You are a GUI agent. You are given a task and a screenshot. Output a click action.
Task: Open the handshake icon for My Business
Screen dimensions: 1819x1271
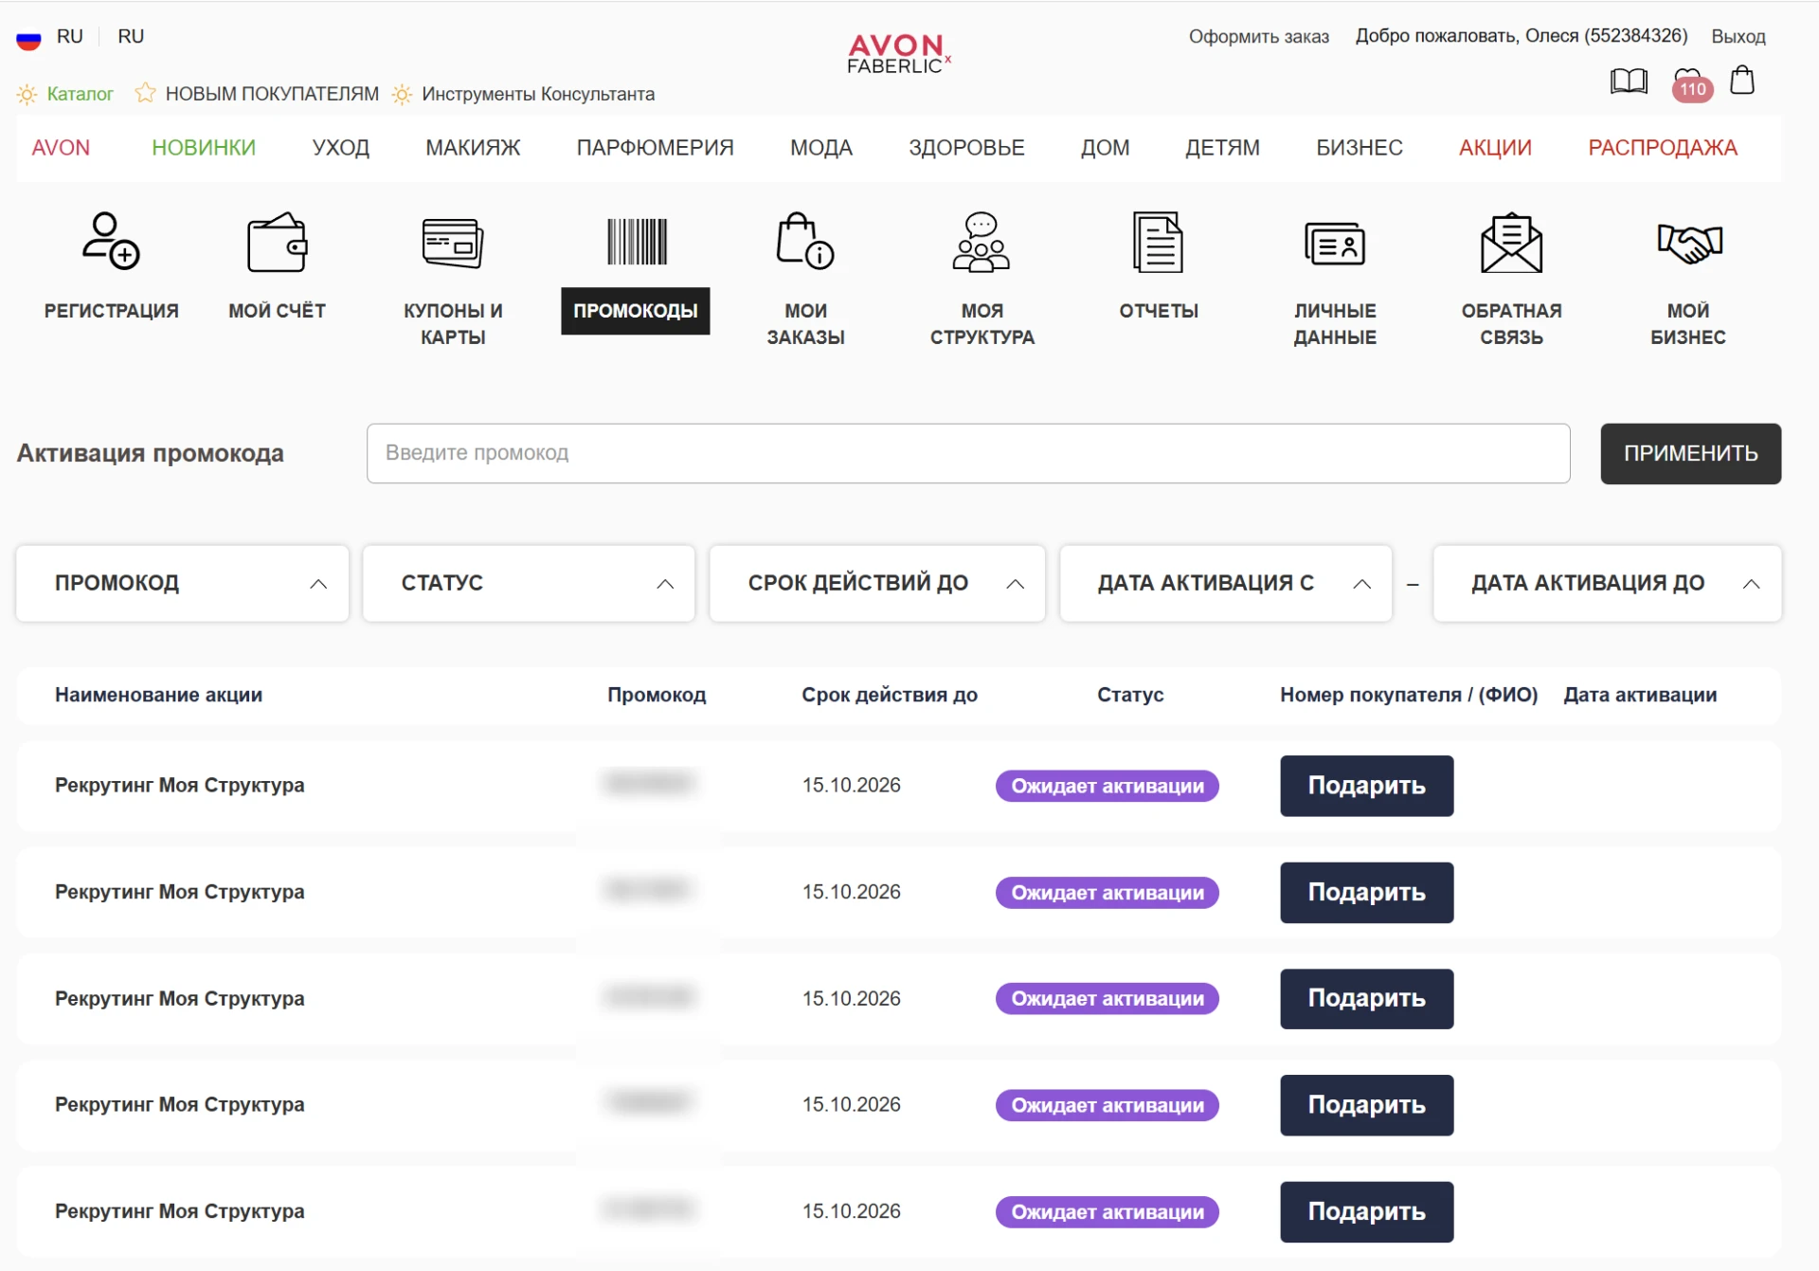pos(1688,243)
